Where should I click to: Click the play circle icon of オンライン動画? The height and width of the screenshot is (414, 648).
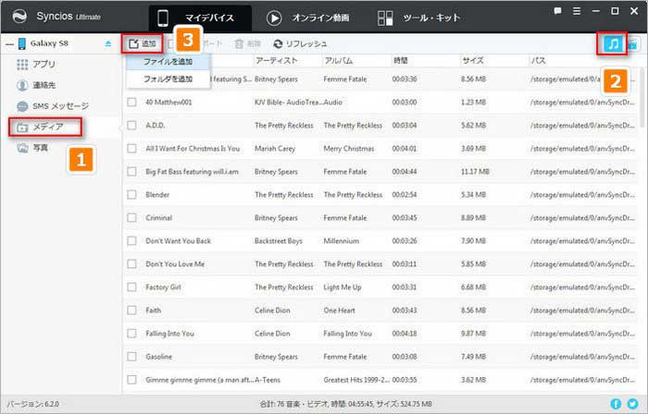(x=274, y=18)
